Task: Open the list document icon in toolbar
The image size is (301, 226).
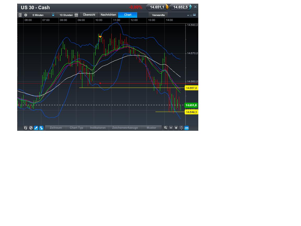Action: (x=20, y=15)
